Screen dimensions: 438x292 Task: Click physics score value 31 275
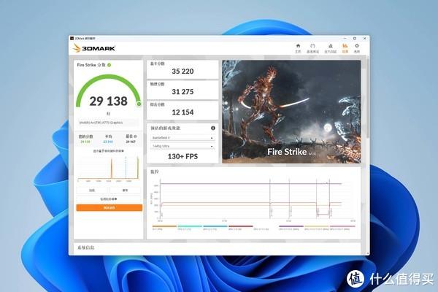point(182,92)
